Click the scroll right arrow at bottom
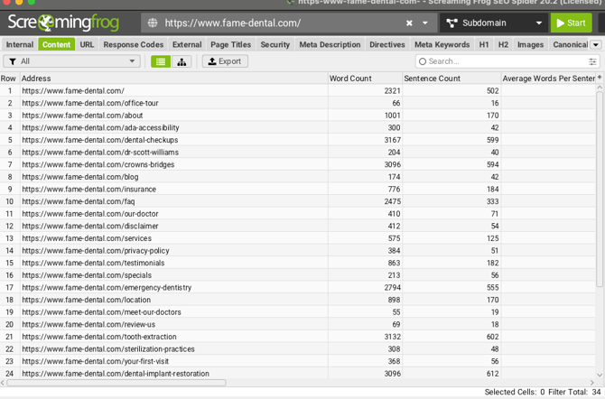 [591, 383]
